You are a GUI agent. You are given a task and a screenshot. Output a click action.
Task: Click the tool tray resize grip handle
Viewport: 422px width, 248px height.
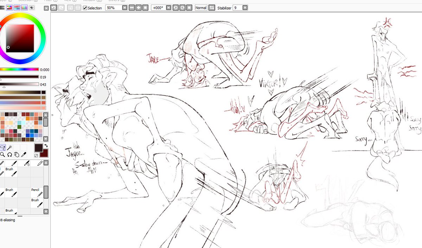tap(20, 216)
